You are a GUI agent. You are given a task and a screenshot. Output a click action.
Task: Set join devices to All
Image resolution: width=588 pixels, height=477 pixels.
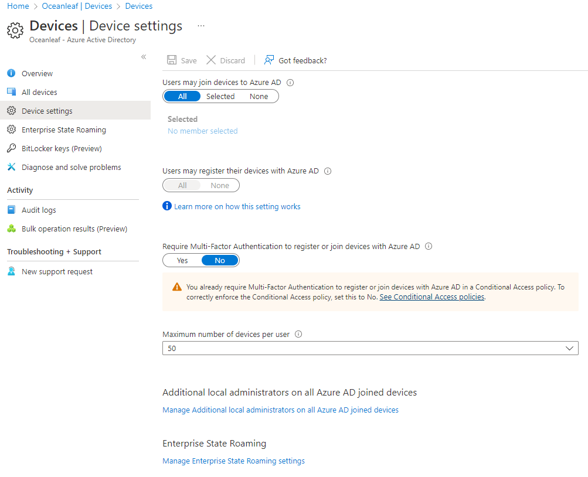[182, 96]
